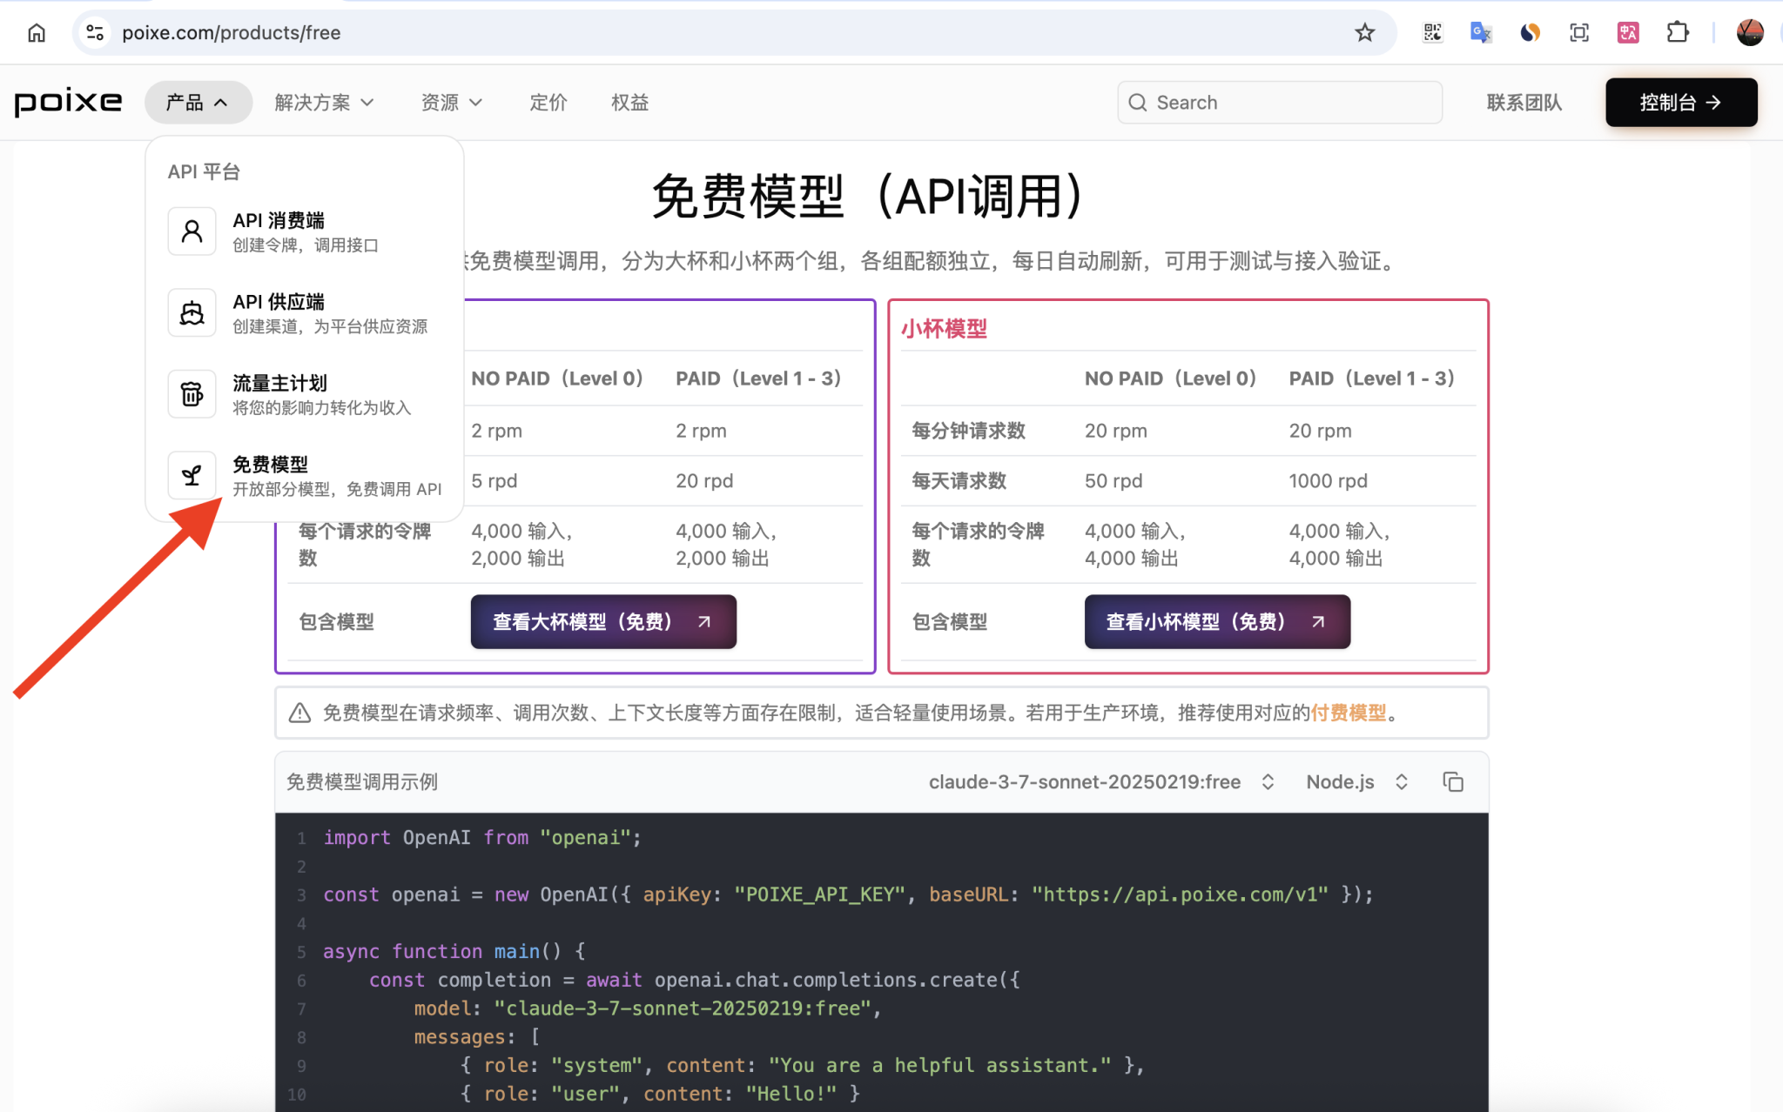This screenshot has width=1783, height=1112.
Task: Select the 免费模型 sprout icon in menu
Action: [x=192, y=475]
